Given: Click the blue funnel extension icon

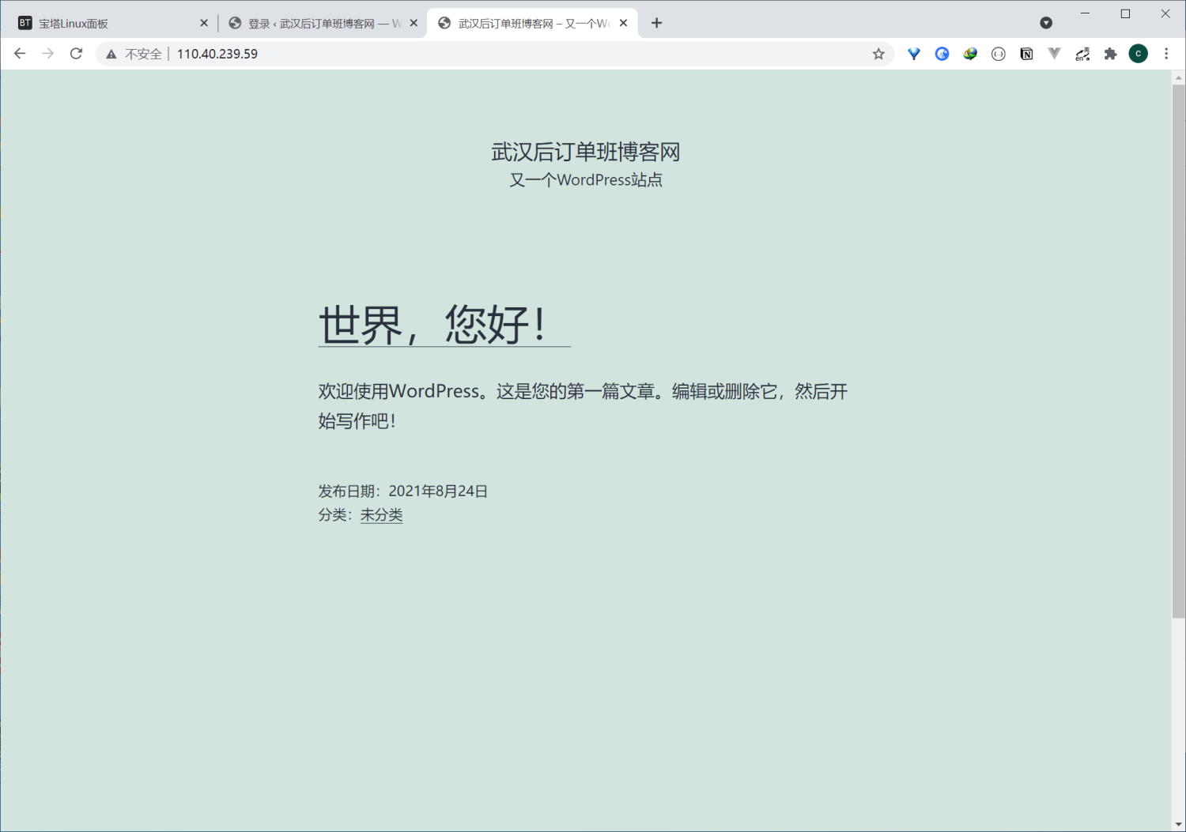Looking at the screenshot, I should (913, 54).
